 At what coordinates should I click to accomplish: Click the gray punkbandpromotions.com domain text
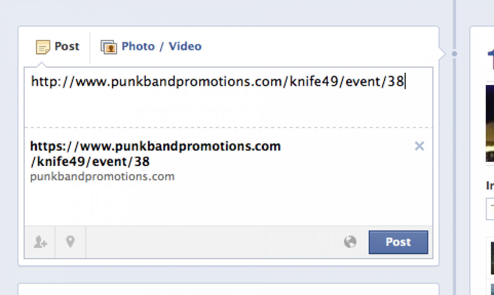coord(102,177)
